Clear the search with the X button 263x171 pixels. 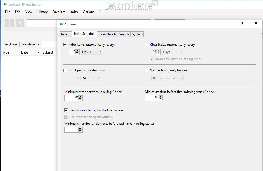(20, 23)
